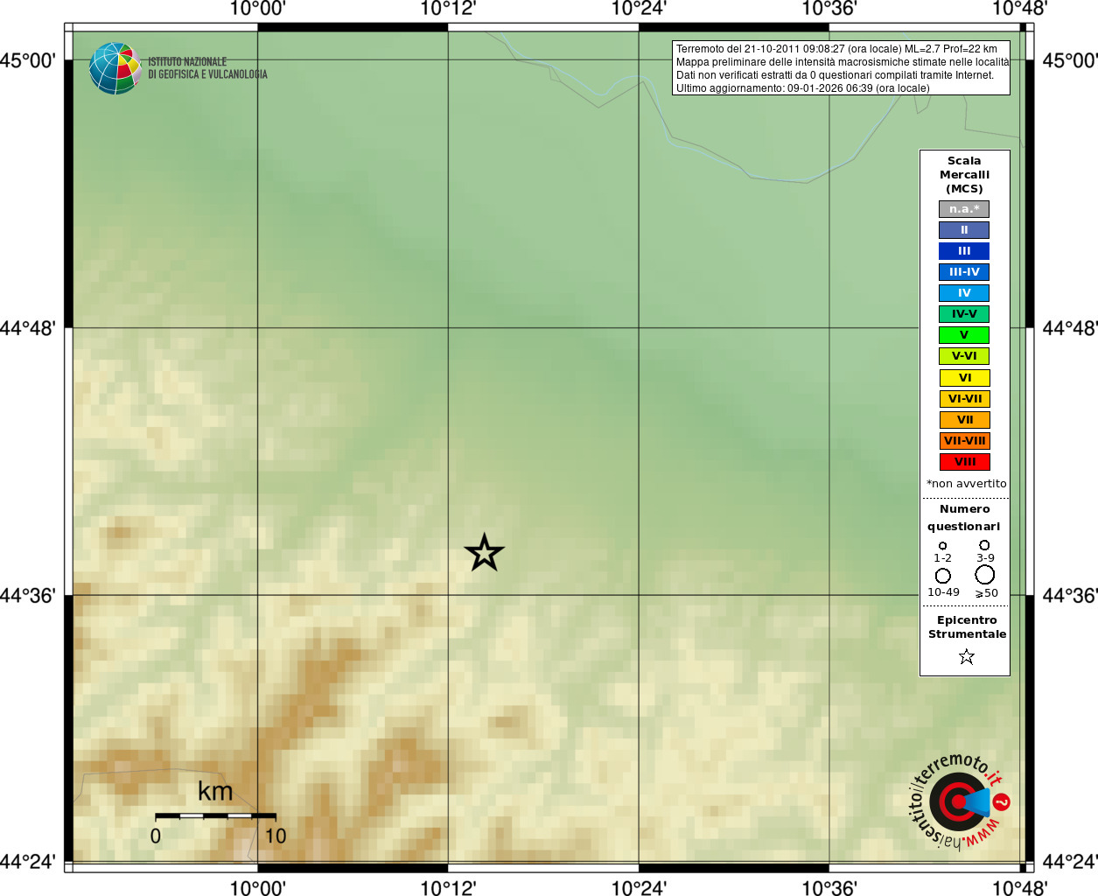This screenshot has width=1098, height=896.
Task: Click the gray n.a.* legend swatch
Action: pyautogui.click(x=964, y=209)
